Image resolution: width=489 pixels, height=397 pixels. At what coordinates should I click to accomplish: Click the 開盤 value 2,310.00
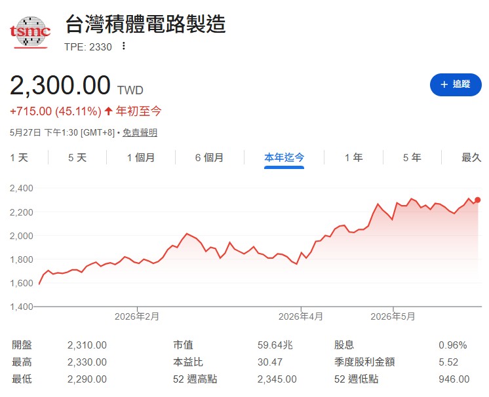(x=87, y=345)
